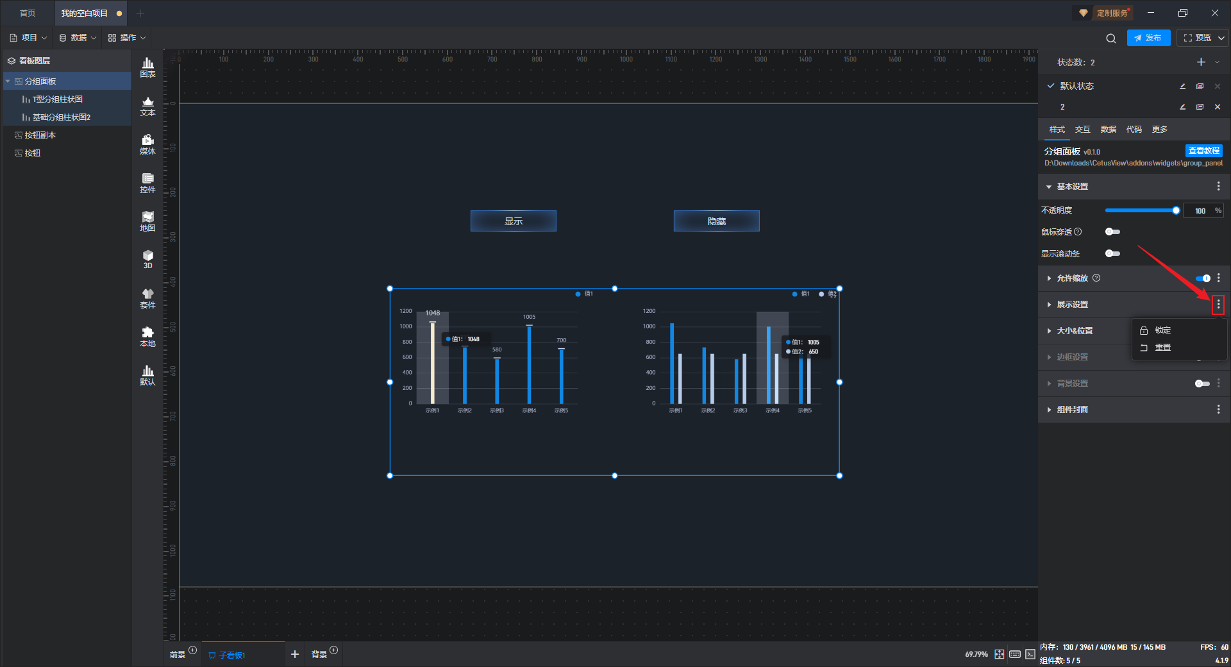Open the 图表 chart components panel
1231x667 pixels.
coord(147,67)
